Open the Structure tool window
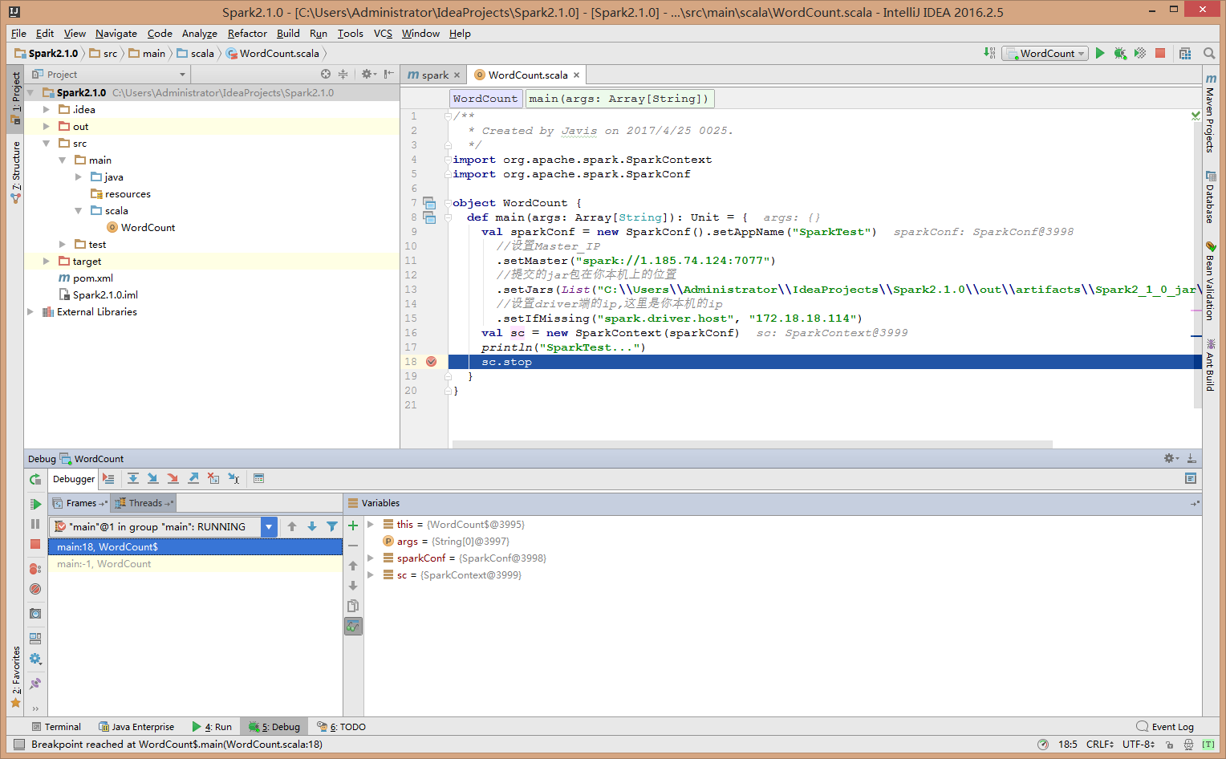 15,172
